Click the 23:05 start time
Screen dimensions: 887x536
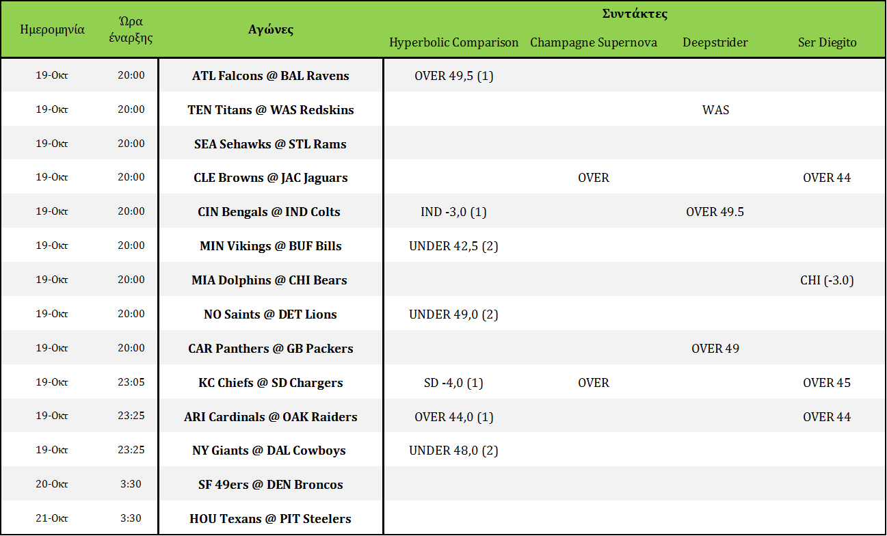pyautogui.click(x=131, y=382)
